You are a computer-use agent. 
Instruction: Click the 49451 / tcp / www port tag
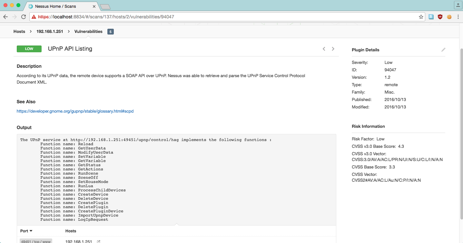click(x=36, y=241)
